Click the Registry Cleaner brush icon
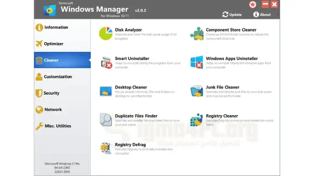314x176 pixels. [x=197, y=120]
